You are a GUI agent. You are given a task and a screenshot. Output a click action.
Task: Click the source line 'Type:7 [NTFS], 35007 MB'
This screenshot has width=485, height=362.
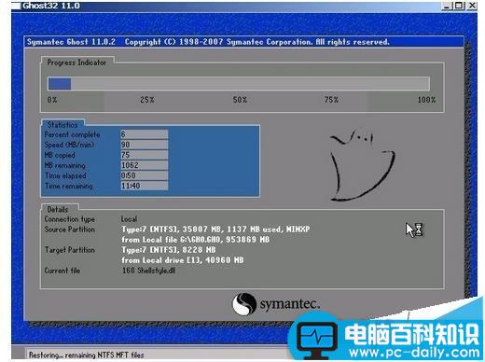(215, 230)
